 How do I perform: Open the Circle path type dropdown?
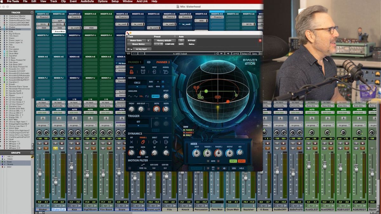click(137, 87)
